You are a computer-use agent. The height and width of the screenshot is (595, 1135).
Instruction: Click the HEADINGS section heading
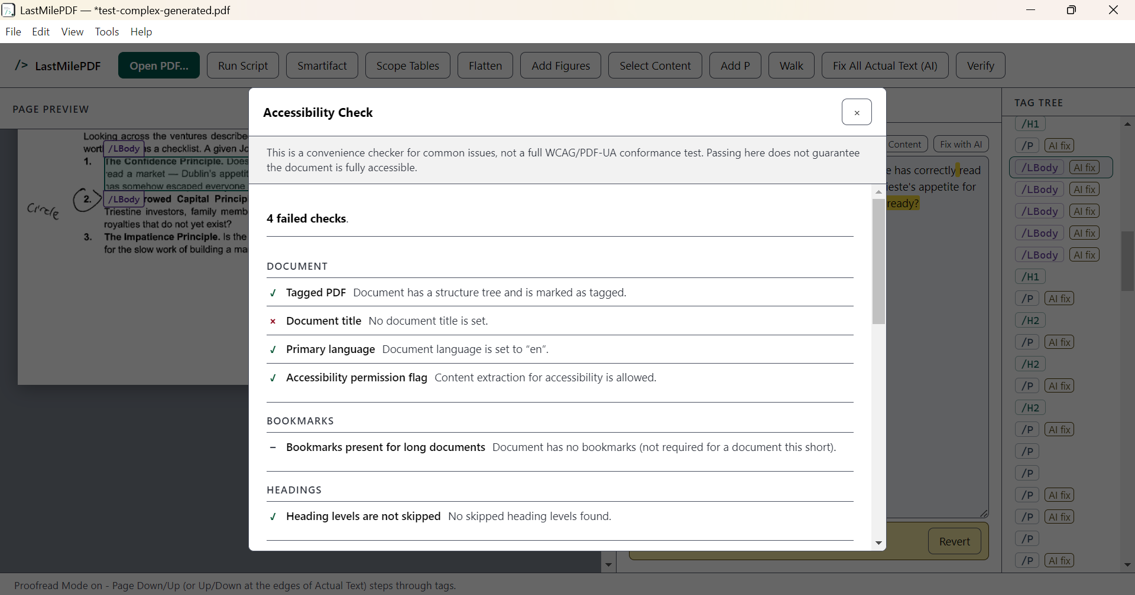(294, 490)
